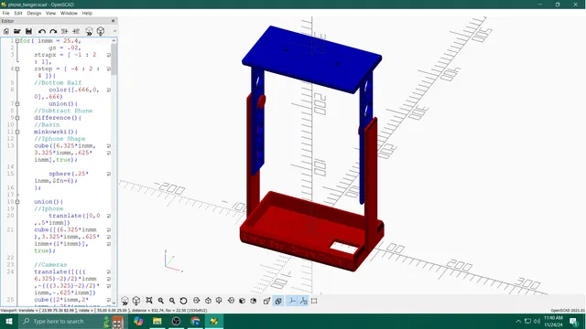Click the editor vertical scrollbar thumb
Image resolution: width=586 pixels, height=329 pixels.
tap(114, 59)
